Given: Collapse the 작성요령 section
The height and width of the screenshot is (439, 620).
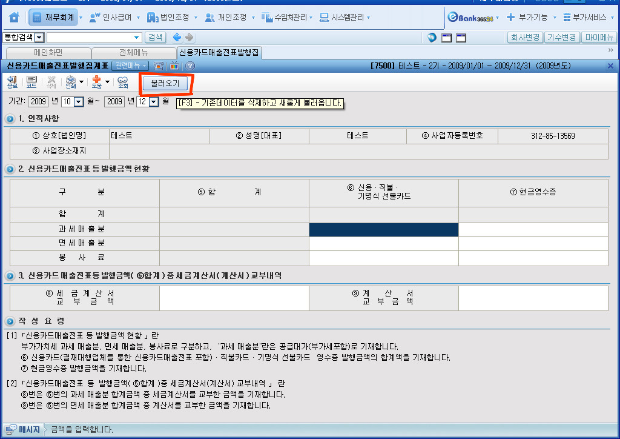Looking at the screenshot, I should click(10, 321).
